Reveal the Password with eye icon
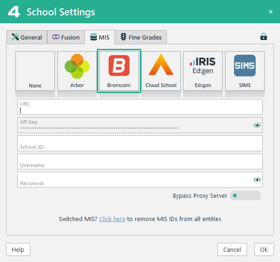The image size is (280, 262). point(257,180)
